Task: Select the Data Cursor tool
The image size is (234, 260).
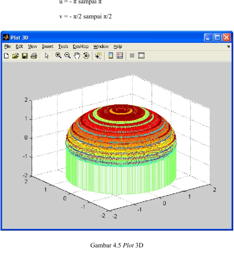Action: (98, 56)
